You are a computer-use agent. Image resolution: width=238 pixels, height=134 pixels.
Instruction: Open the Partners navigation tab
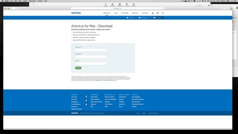[125, 13]
